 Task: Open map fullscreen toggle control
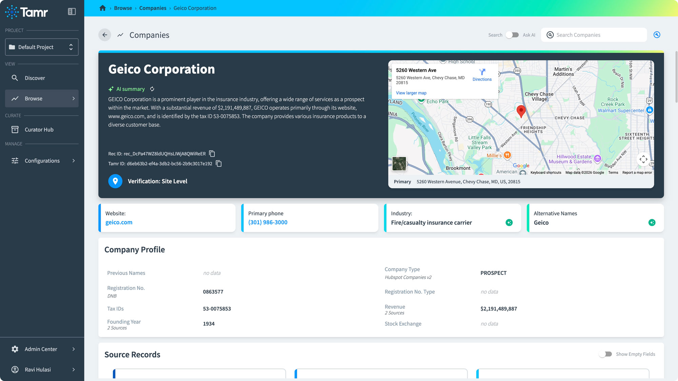(x=643, y=159)
